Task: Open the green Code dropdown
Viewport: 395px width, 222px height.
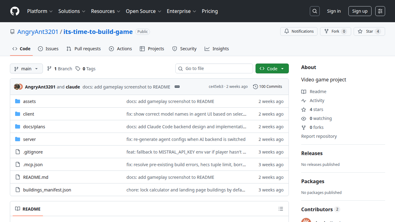Action: click(x=272, y=68)
